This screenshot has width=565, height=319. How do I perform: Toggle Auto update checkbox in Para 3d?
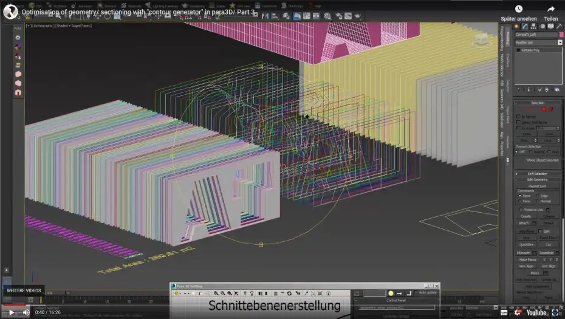pos(416,293)
